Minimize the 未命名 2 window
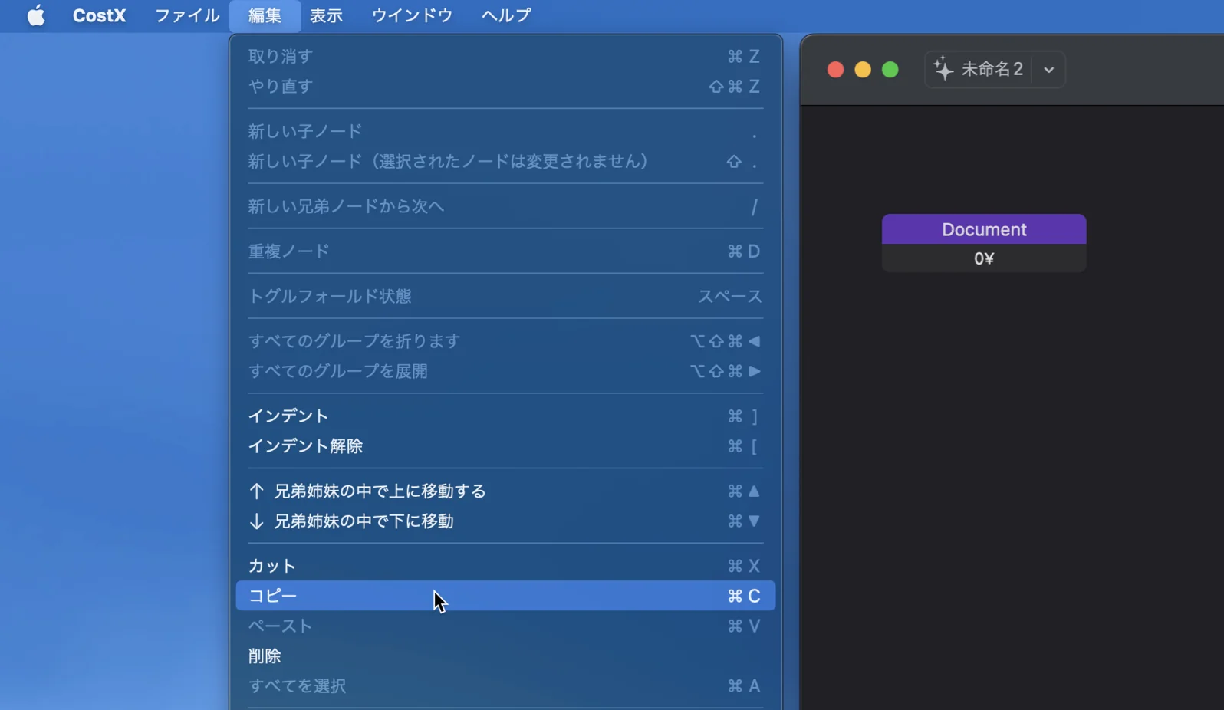This screenshot has height=710, width=1224. pyautogui.click(x=863, y=70)
